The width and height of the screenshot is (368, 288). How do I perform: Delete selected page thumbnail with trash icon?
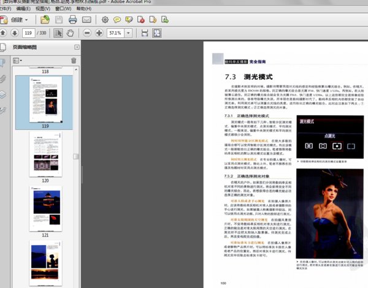coord(74,61)
